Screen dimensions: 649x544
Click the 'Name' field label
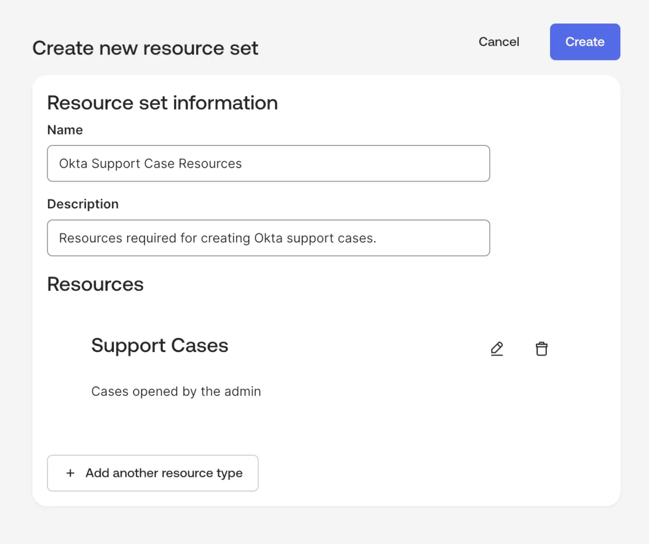point(65,130)
